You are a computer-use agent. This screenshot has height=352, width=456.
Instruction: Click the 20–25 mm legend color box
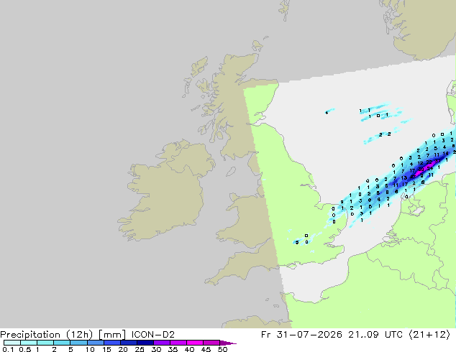point(128,343)
